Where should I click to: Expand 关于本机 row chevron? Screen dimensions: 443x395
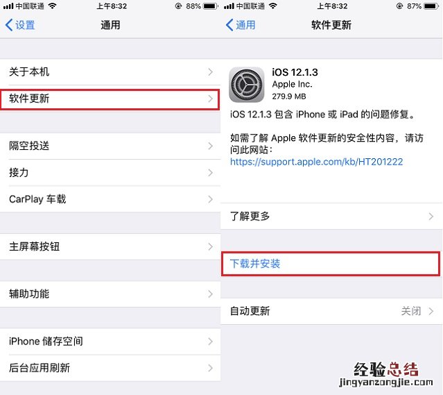211,72
